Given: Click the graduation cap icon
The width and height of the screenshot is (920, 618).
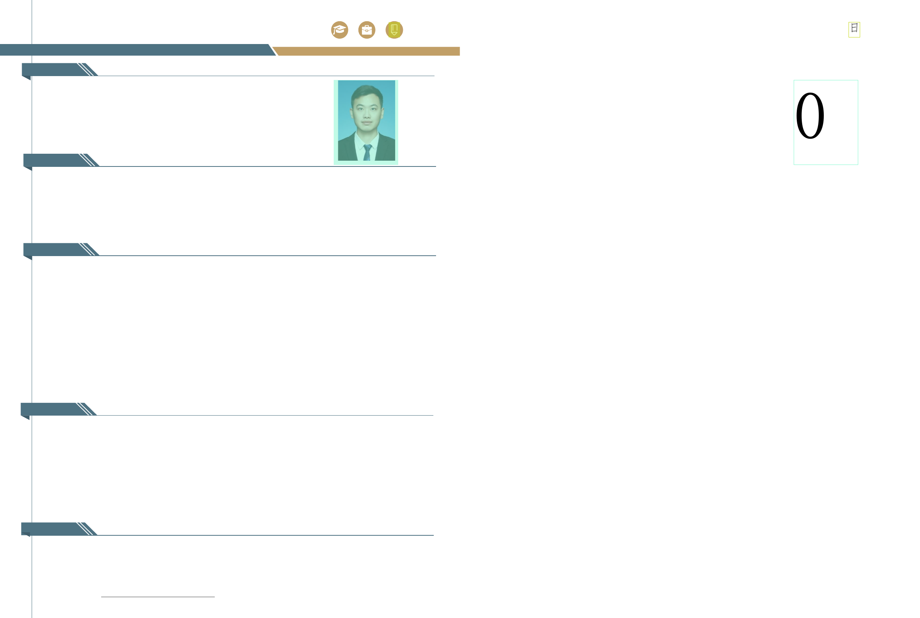Looking at the screenshot, I should [x=339, y=30].
